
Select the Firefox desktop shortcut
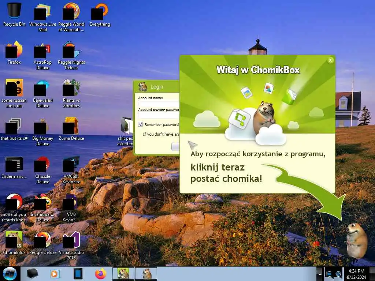(14, 52)
